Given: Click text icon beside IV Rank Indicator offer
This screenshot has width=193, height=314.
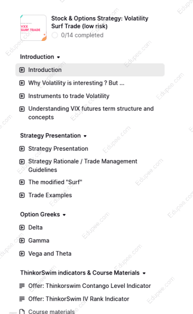Looking at the screenshot, I should click(x=22, y=299).
